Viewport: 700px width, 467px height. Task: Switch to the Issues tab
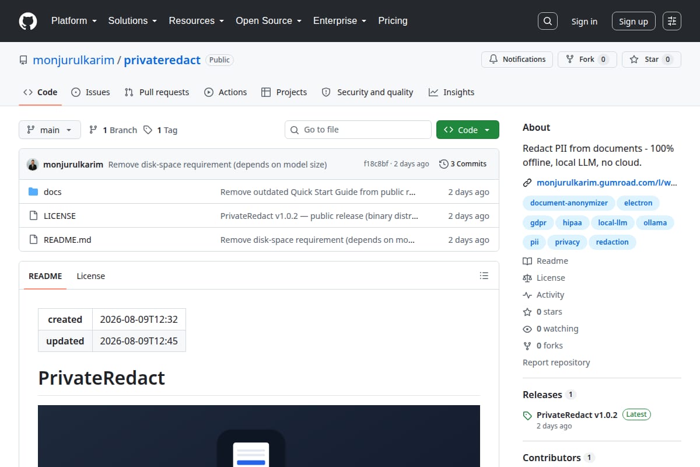pos(90,92)
